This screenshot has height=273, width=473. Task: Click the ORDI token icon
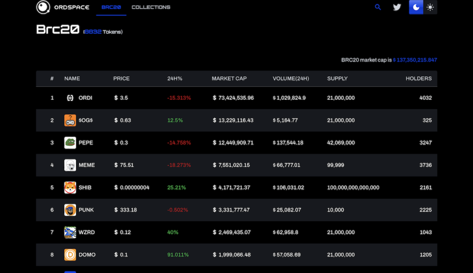70,98
